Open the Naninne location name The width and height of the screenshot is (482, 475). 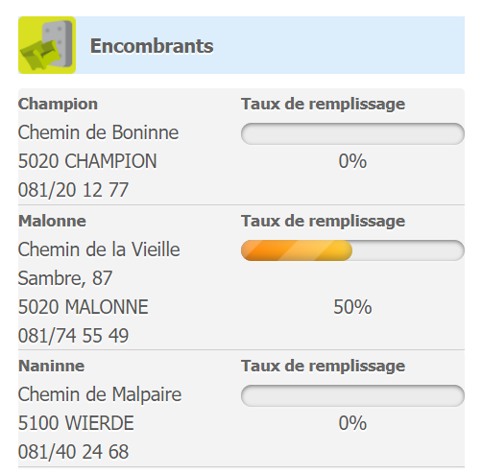point(52,366)
